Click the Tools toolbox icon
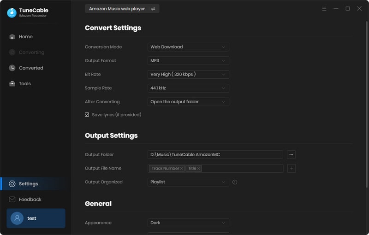This screenshot has height=235, width=369. 12,84
